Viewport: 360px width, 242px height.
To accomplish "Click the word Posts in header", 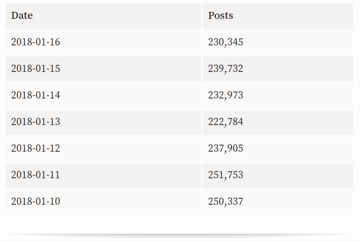I will point(221,16).
